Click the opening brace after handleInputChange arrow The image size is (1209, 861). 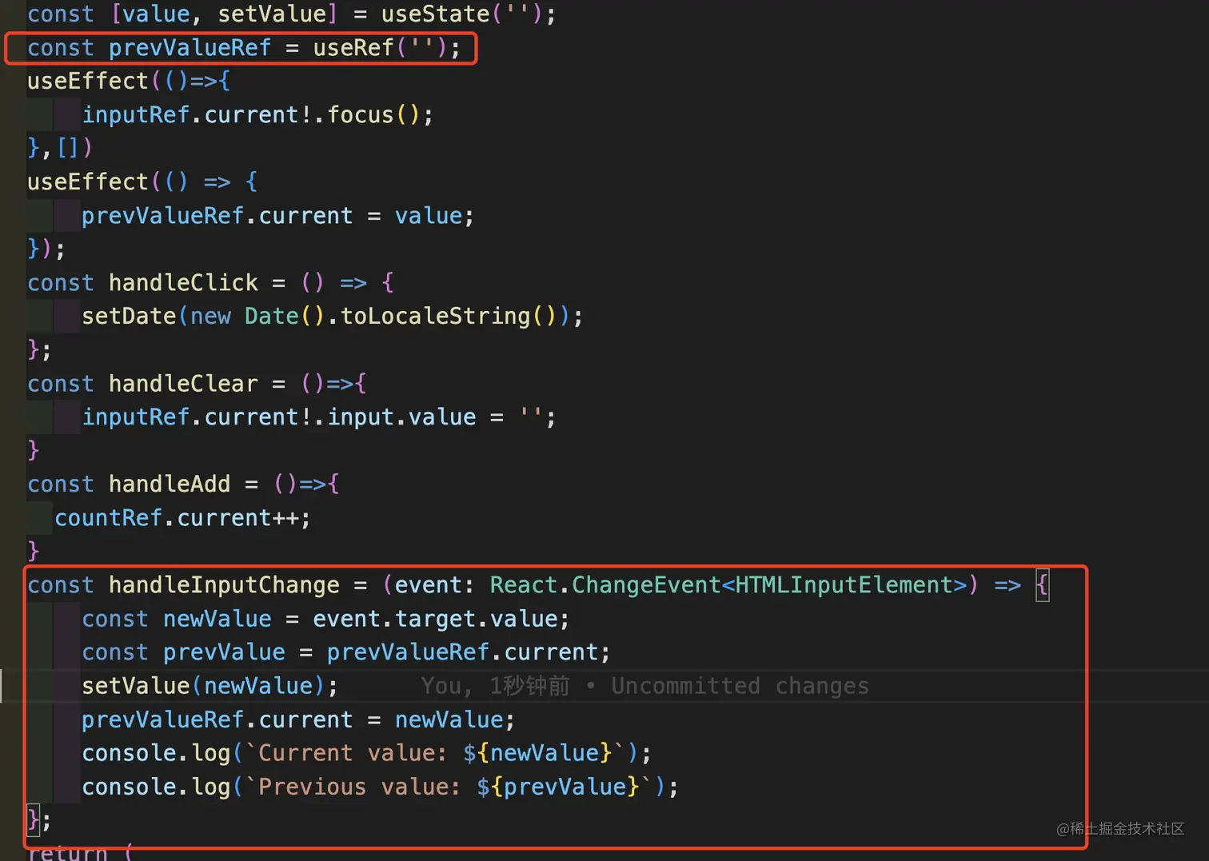click(x=1042, y=585)
